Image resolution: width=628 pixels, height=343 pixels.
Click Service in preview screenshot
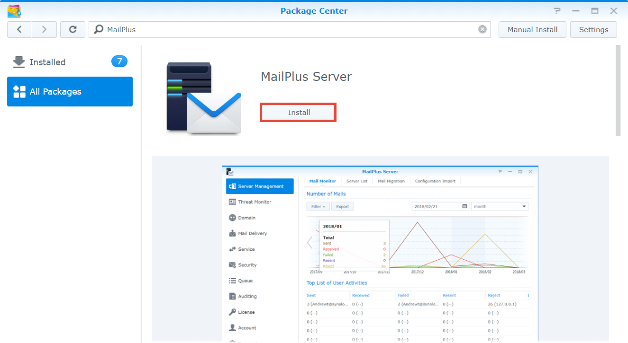[246, 249]
